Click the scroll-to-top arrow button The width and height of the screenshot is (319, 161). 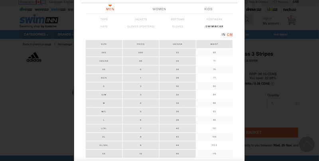click(306, 144)
